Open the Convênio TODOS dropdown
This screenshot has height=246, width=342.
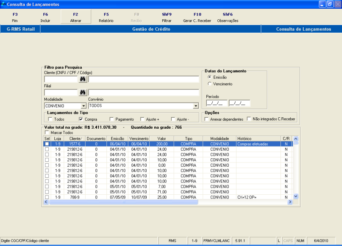tap(196, 106)
